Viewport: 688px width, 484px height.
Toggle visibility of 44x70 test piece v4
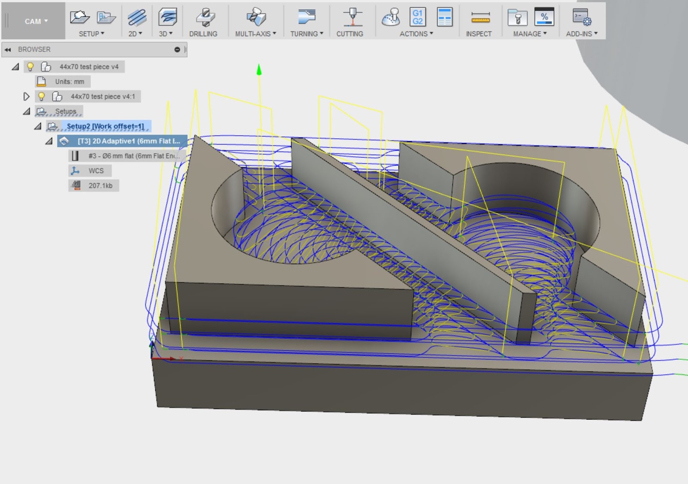point(30,67)
